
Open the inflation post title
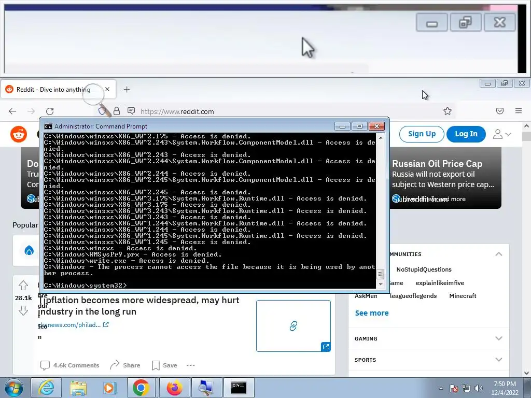pos(139,306)
